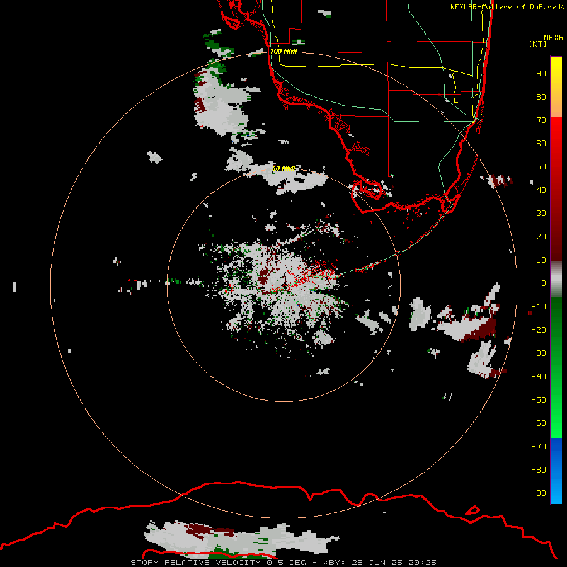567x567 pixels.
Task: Click the blue bottom segment of the color scale
Action: click(x=556, y=471)
